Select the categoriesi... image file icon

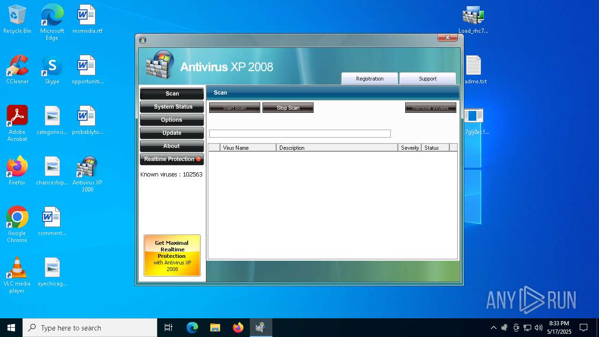(x=52, y=120)
